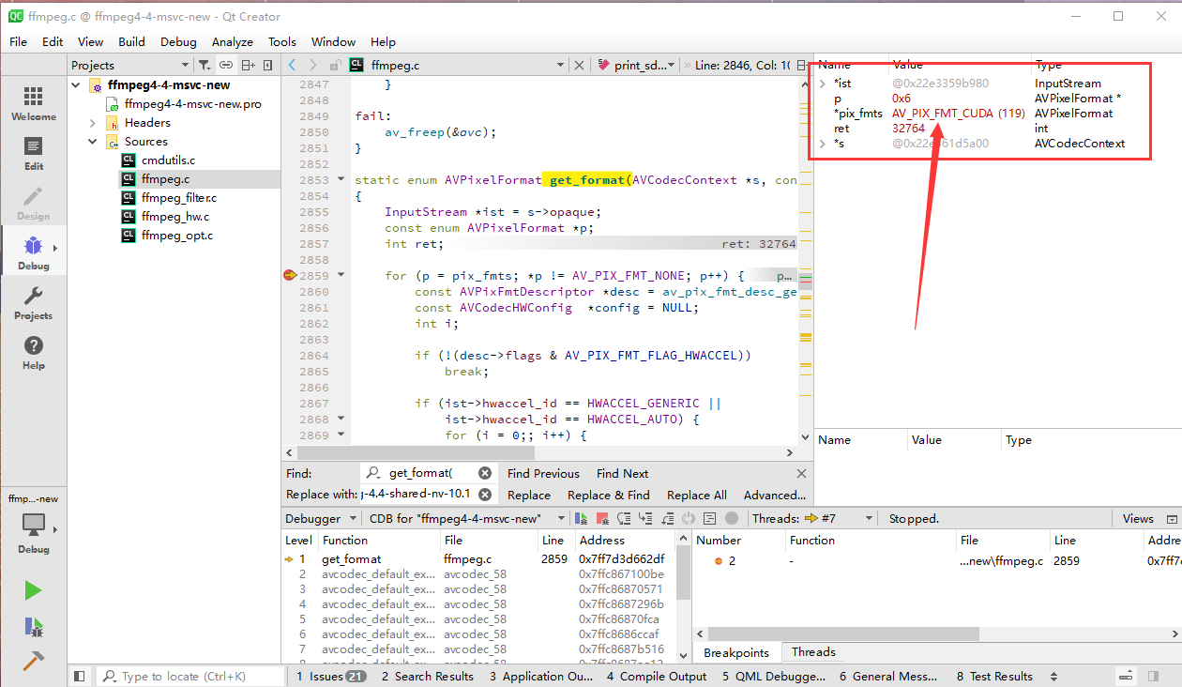Toggle operate by instruction icon
Screen dimensions: 1182x687
coord(710,518)
